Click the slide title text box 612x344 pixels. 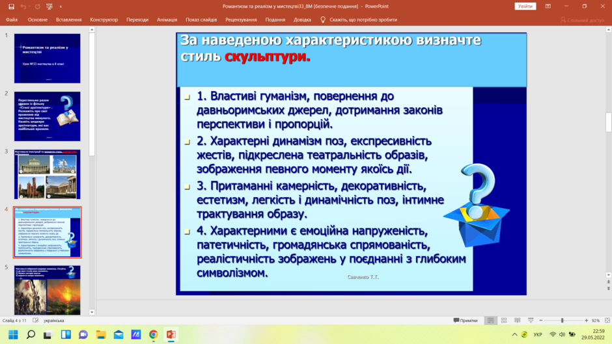(352, 60)
